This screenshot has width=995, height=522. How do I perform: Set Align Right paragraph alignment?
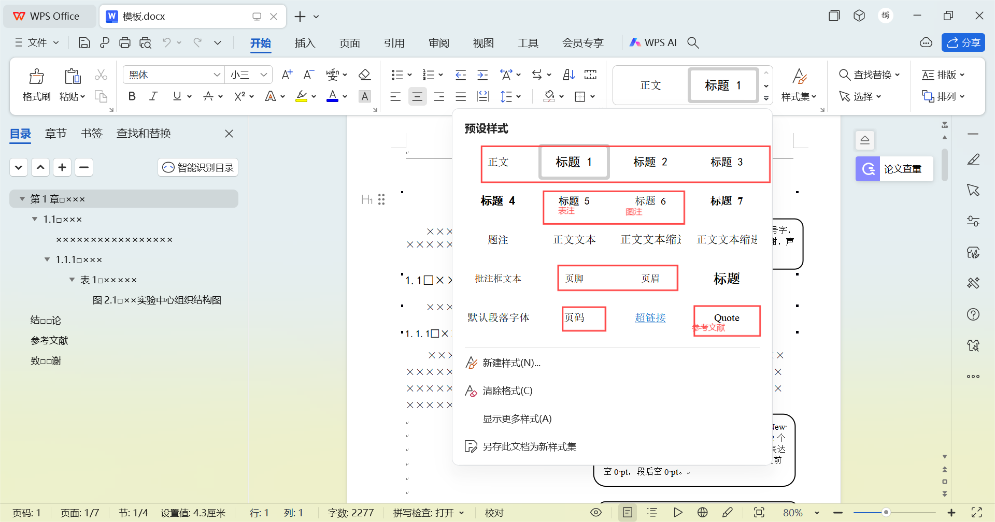tap(439, 96)
